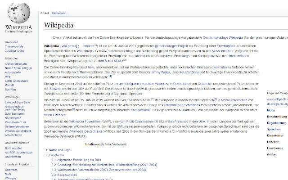
Task: Open the Mentorenprogramm footnote [6]
Action: pyautogui.click(x=73, y=109)
